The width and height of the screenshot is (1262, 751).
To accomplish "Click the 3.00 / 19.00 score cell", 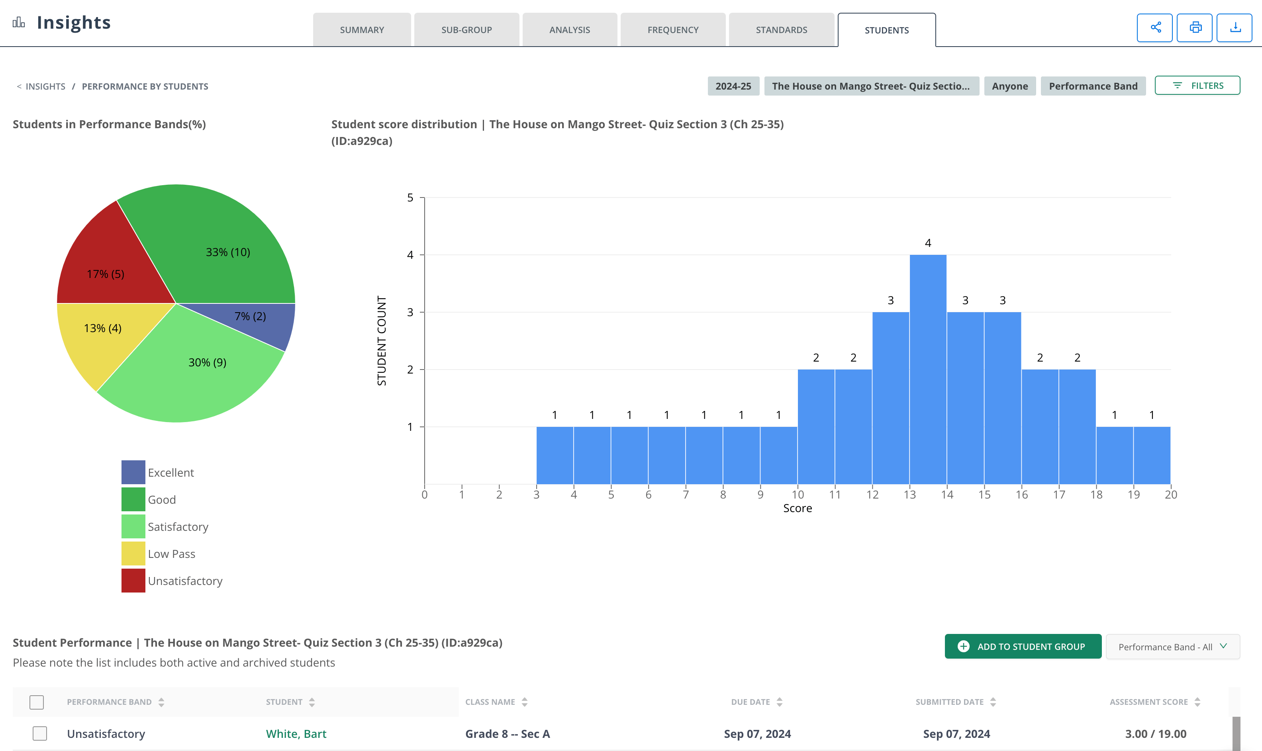I will [1156, 734].
